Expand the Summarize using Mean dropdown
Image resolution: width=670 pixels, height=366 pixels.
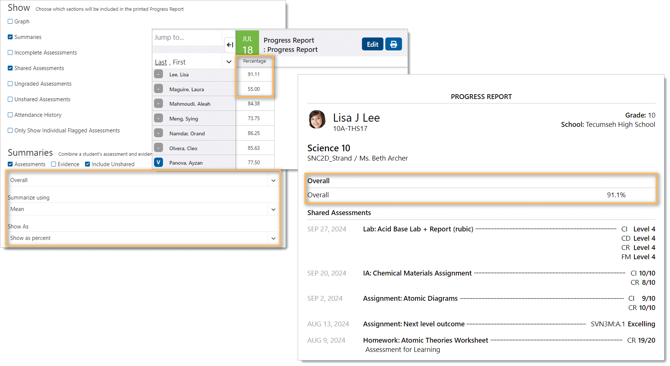(143, 209)
